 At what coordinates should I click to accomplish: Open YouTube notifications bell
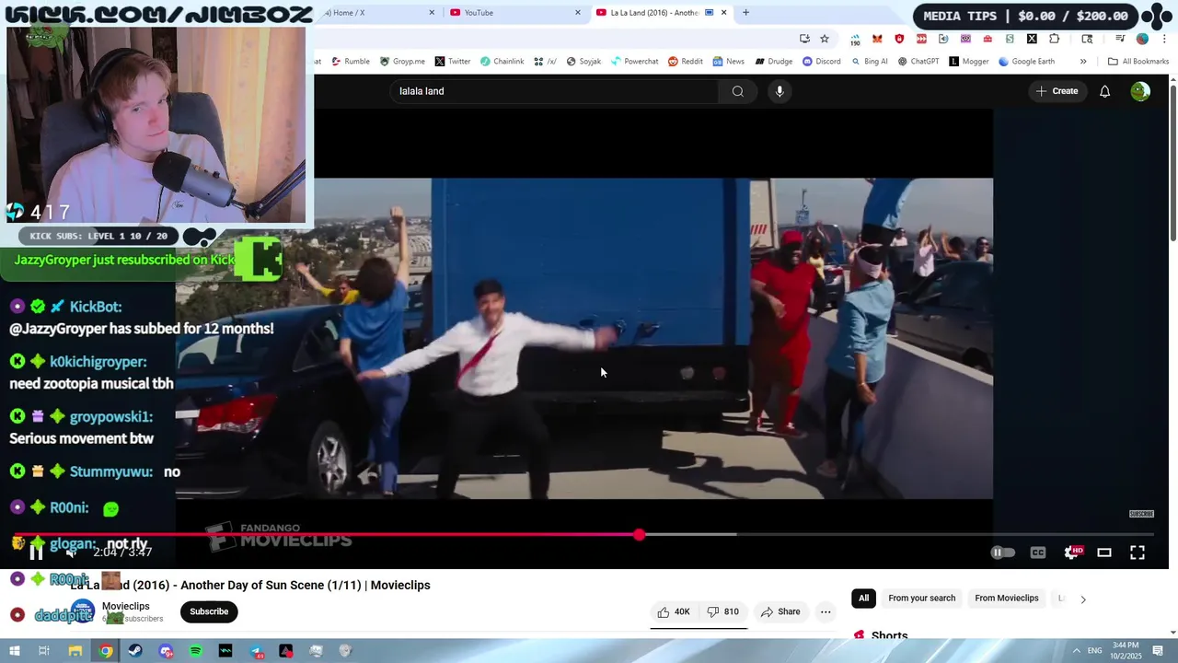1104,91
